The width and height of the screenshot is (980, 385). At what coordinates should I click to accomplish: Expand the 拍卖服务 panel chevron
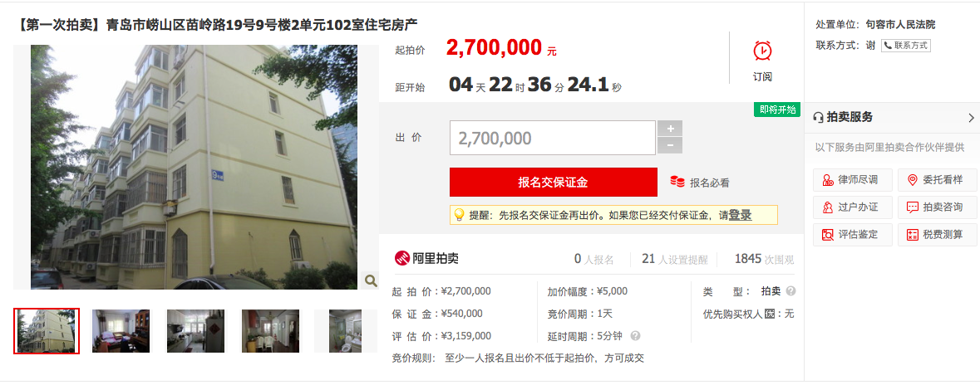tap(971, 117)
